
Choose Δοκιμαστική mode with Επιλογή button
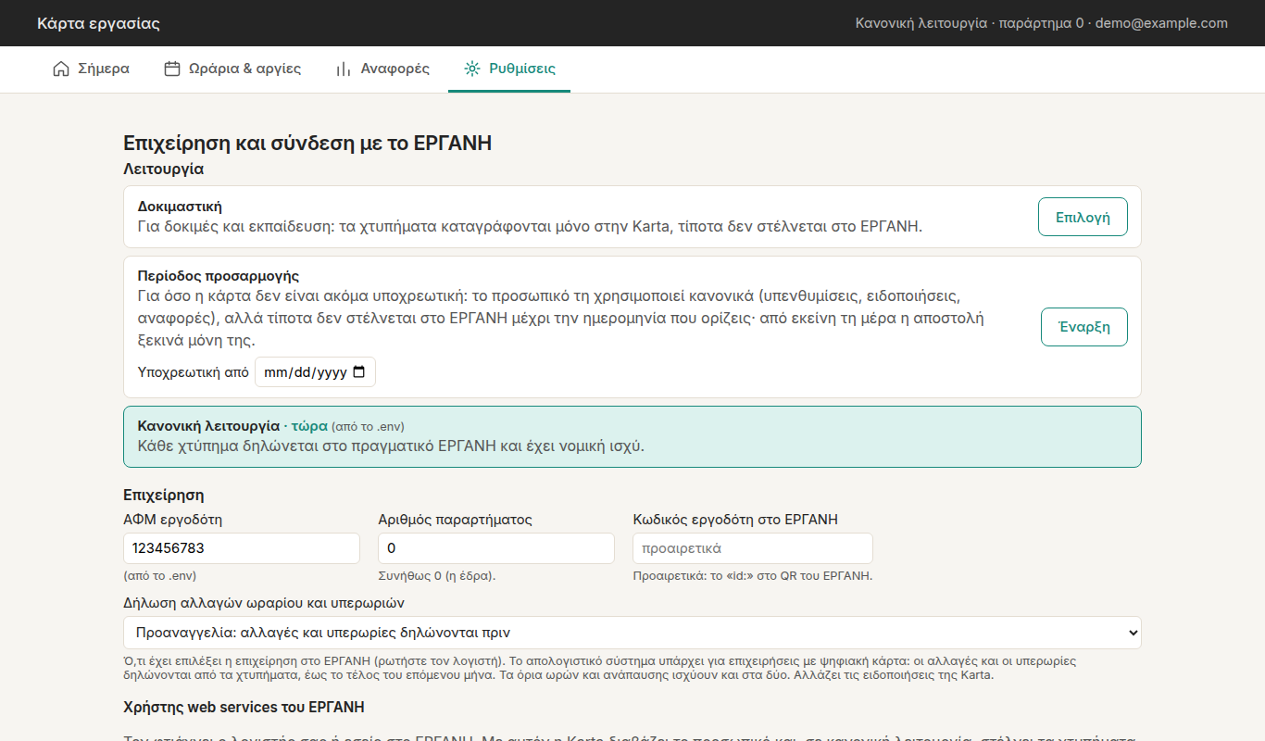tap(1083, 218)
